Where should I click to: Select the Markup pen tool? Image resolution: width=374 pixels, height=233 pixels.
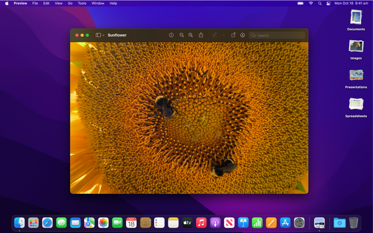pyautogui.click(x=215, y=35)
